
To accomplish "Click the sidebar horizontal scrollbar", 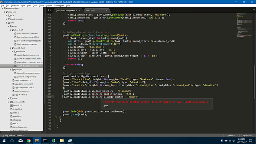I will point(21,132).
